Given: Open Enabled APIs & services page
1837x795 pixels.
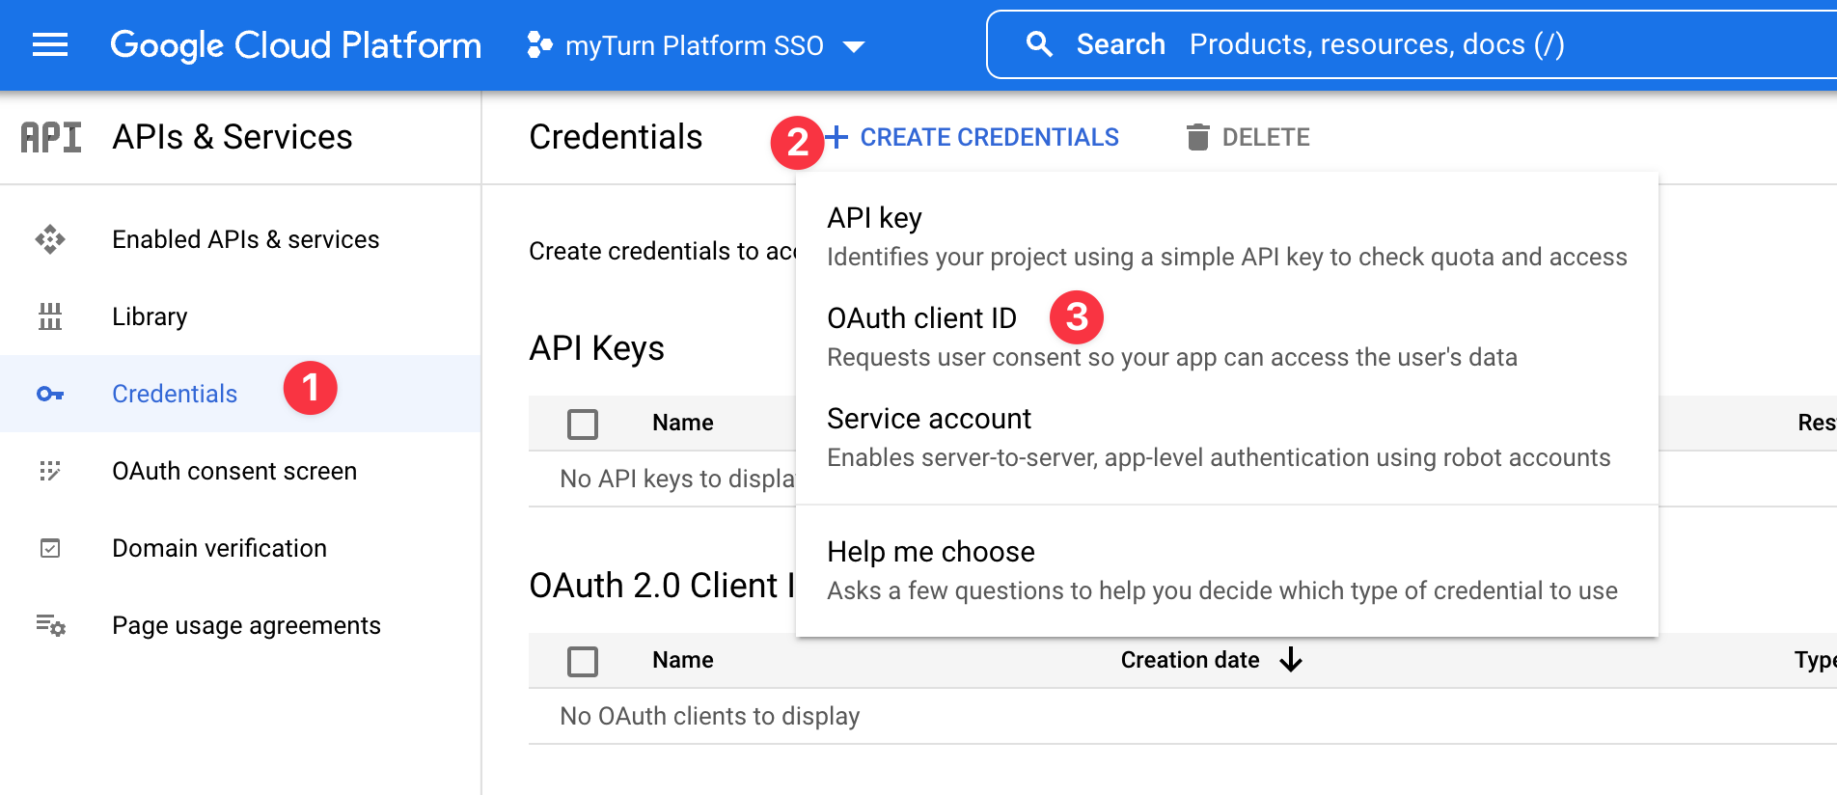Looking at the screenshot, I should pos(246,239).
